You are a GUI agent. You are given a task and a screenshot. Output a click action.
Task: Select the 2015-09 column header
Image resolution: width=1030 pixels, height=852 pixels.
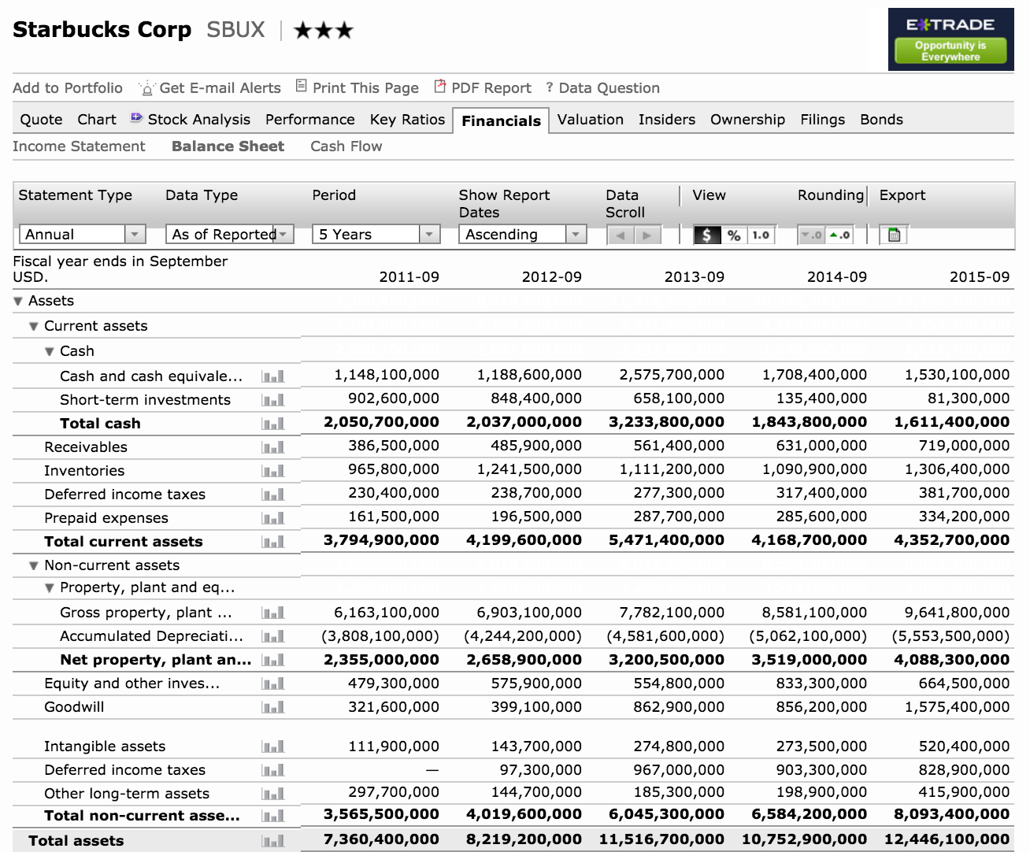pyautogui.click(x=980, y=277)
